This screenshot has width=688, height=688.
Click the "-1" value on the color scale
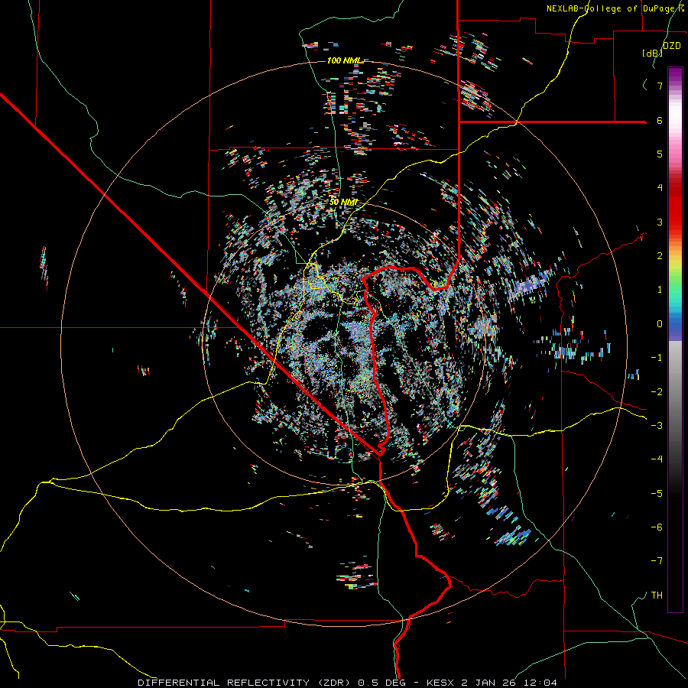(x=657, y=358)
